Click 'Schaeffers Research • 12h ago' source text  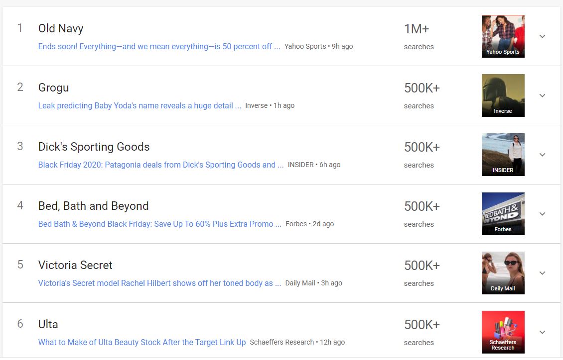297,342
